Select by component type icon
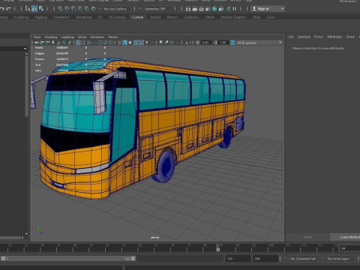 pos(40,9)
